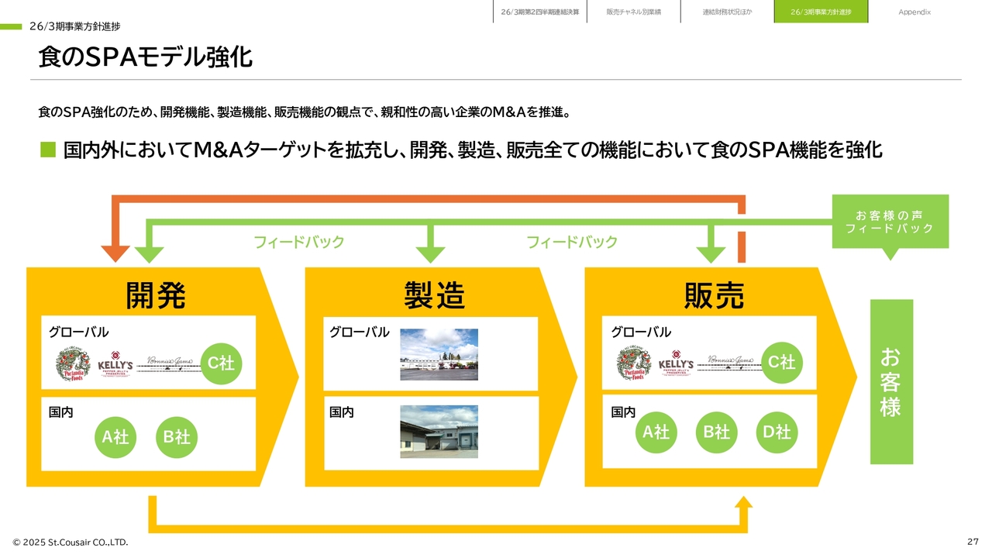The height and width of the screenshot is (558, 992).
Task: Go to the 連結財務状況ほか tab
Action: click(x=727, y=12)
